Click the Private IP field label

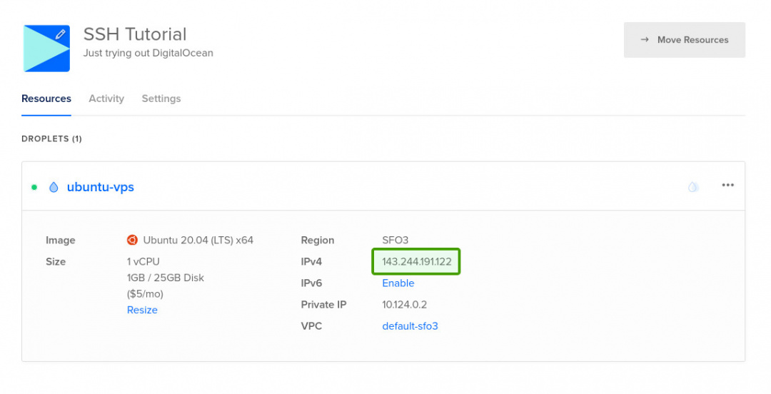(x=323, y=305)
